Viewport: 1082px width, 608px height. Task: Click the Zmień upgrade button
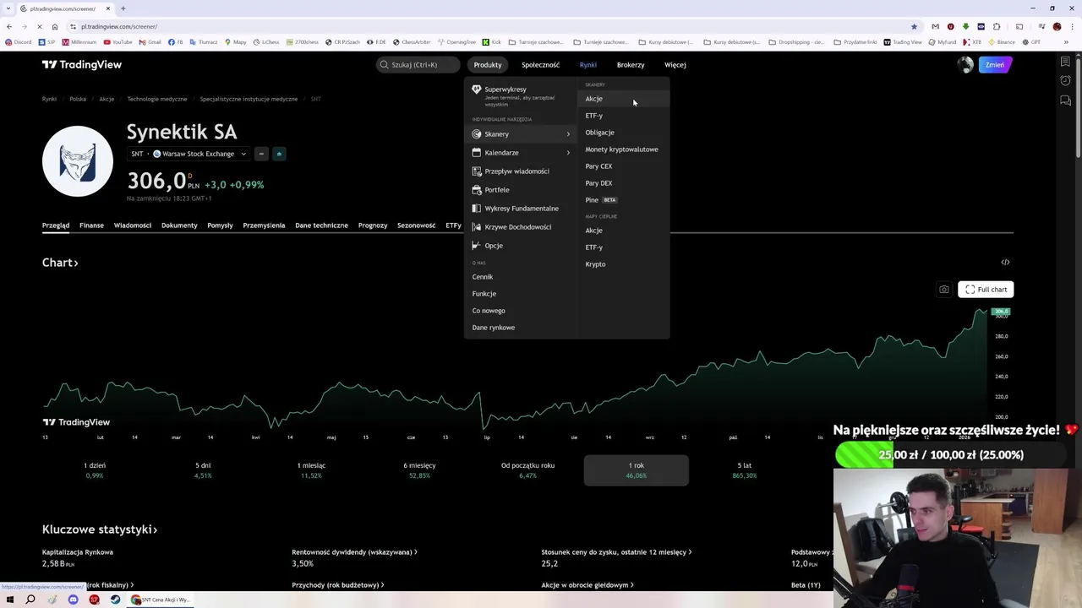point(995,65)
